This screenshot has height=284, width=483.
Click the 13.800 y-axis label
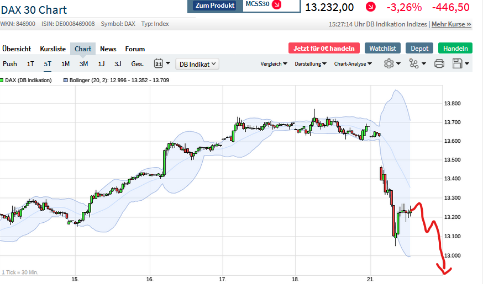[x=452, y=104]
